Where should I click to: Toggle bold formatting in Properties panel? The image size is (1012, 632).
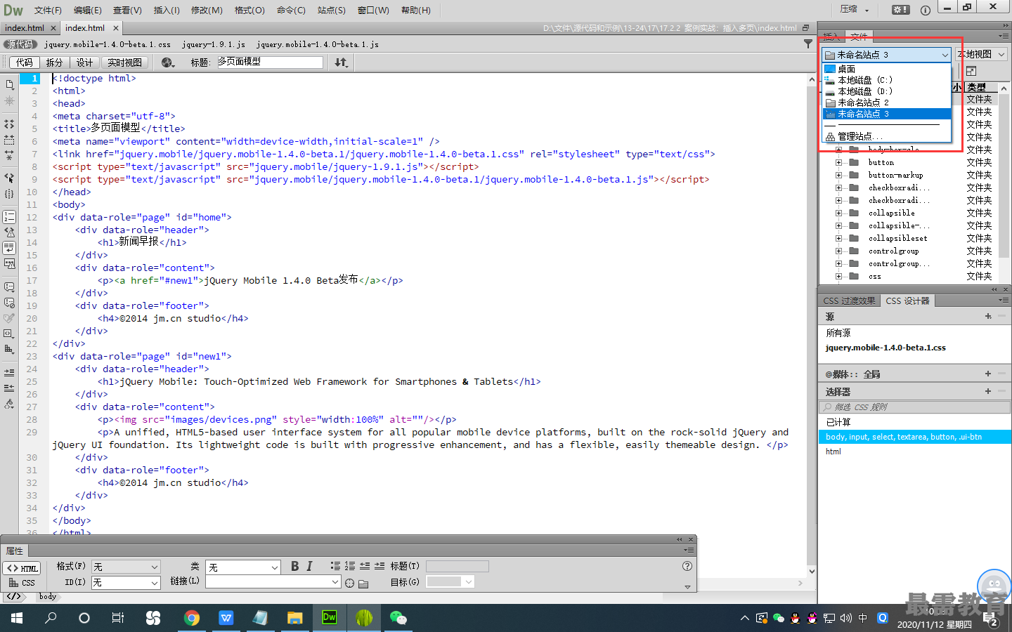(294, 566)
